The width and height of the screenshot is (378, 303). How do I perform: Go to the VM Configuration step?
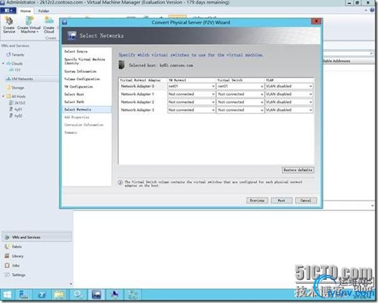(79, 86)
